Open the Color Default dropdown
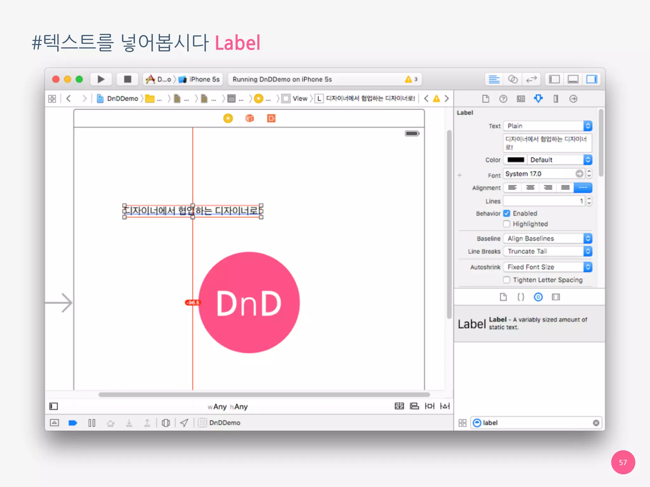 (x=560, y=160)
